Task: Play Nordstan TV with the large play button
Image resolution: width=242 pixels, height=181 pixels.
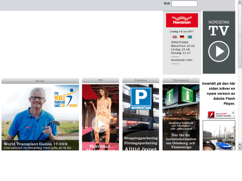Action: (219, 51)
